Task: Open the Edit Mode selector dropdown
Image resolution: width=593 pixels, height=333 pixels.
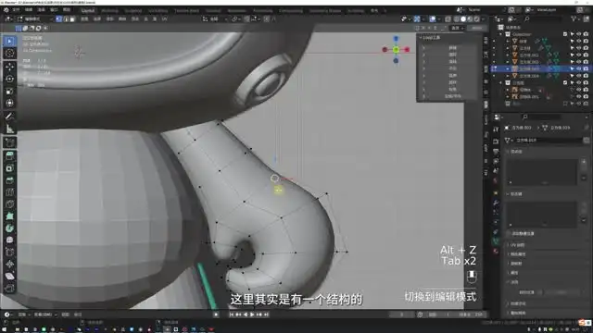Action: (x=34, y=18)
